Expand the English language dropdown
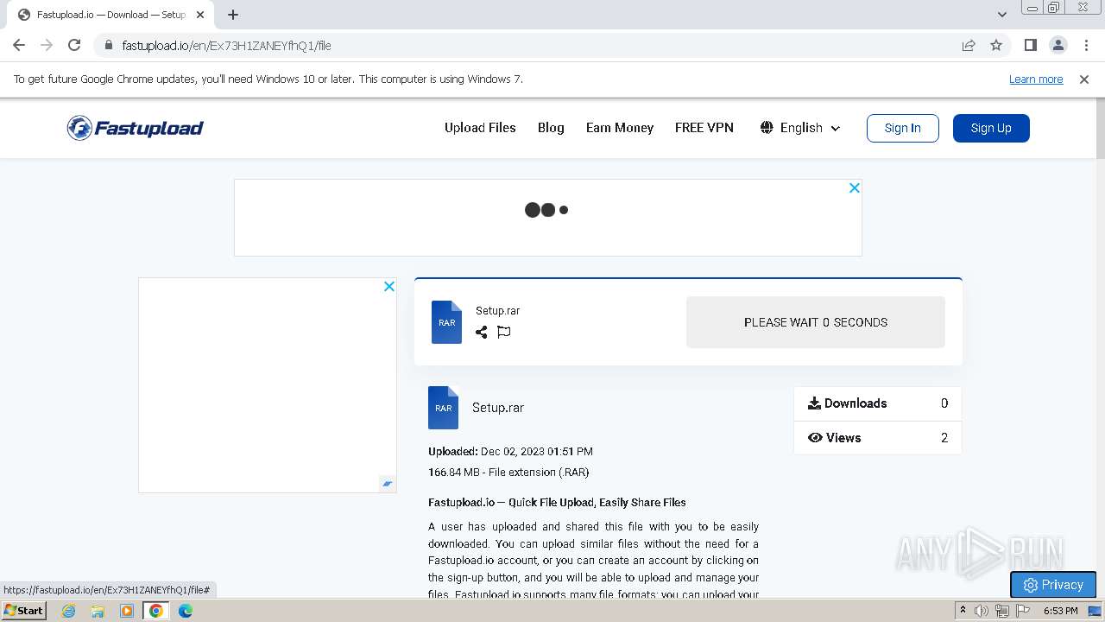This screenshot has width=1105, height=622. coord(800,128)
